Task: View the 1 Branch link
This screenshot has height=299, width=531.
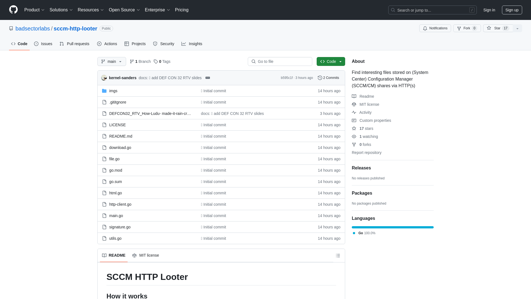Action: (x=140, y=61)
